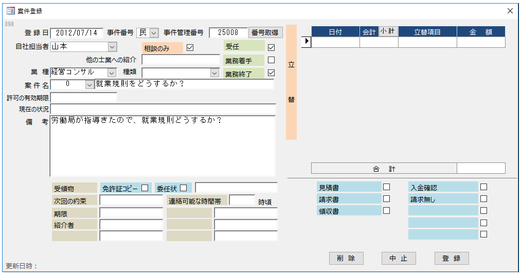Screen dimensions: 522x275
Task: Open the 業種 dropdown showing 経営コンサル
Action: tap(112, 72)
